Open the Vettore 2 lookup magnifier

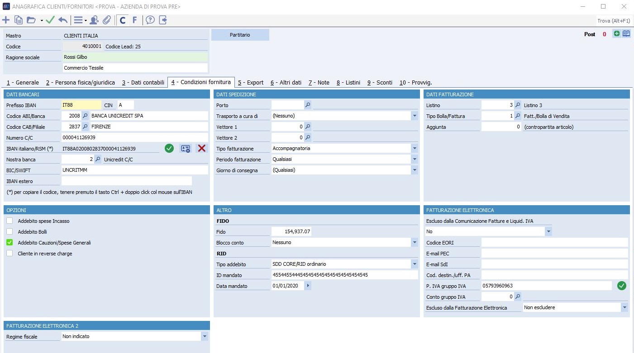(308, 137)
